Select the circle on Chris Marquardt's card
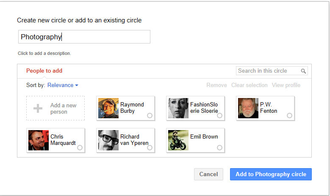The image size is (330, 196). click(80, 148)
